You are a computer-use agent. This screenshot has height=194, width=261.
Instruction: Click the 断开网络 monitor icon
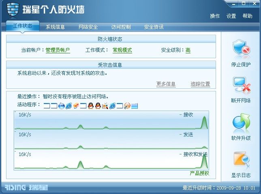pyautogui.click(x=242, y=85)
